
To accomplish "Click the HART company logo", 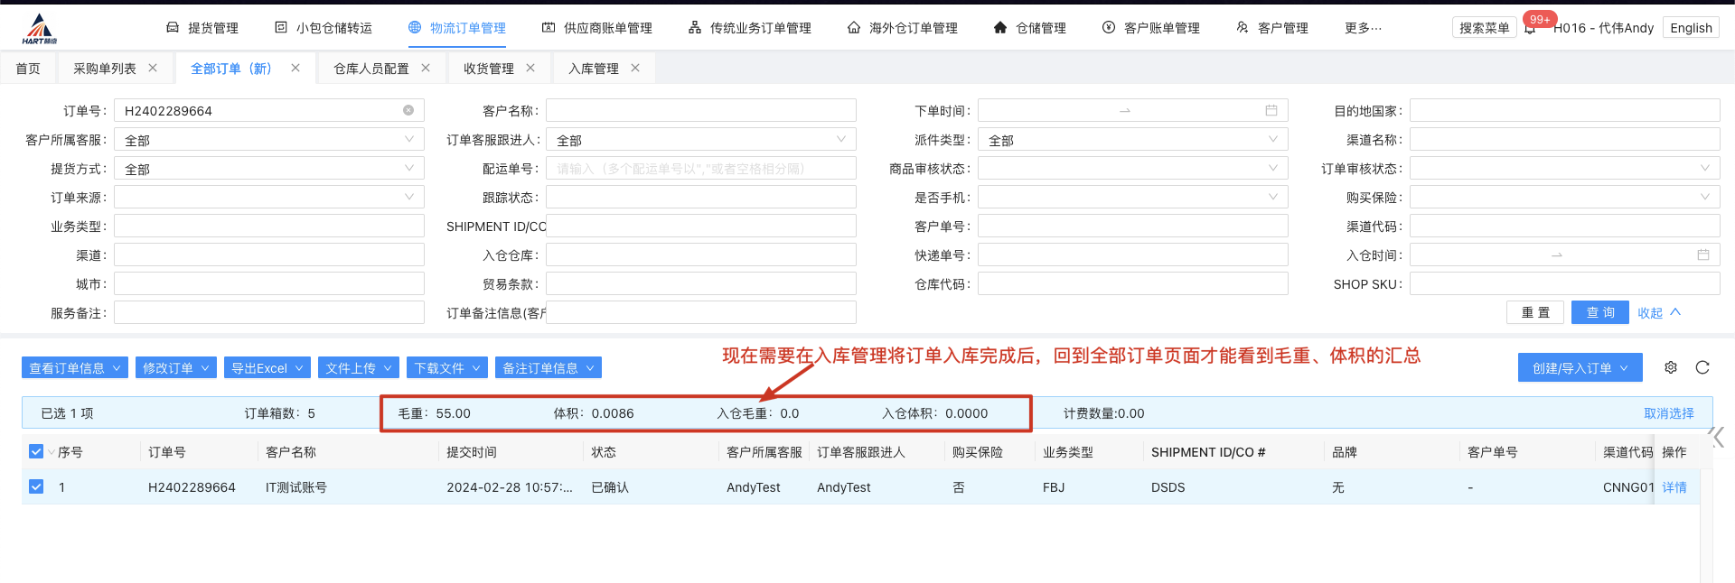I will click(39, 29).
